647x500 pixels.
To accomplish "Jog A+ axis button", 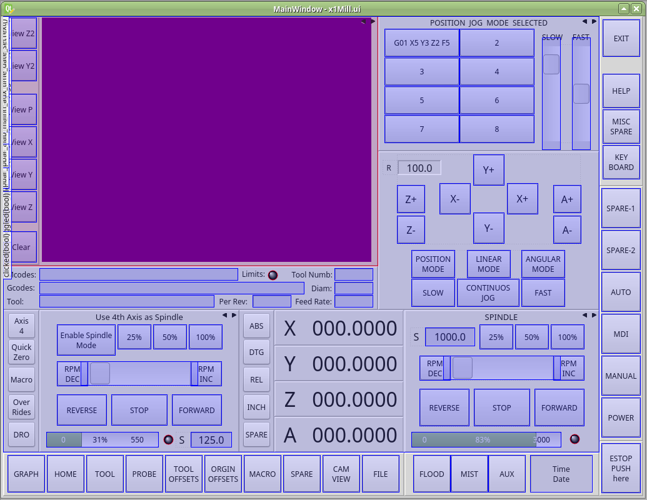I will click(x=568, y=199).
